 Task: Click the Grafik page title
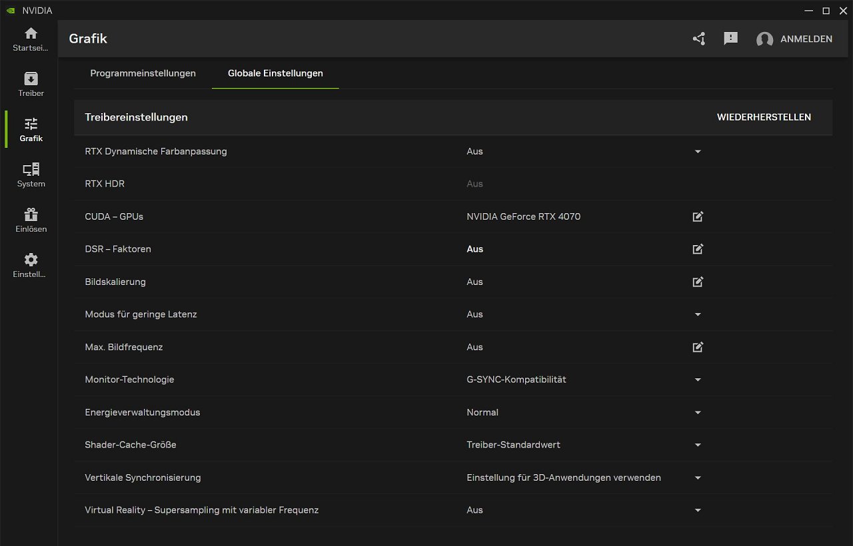88,39
